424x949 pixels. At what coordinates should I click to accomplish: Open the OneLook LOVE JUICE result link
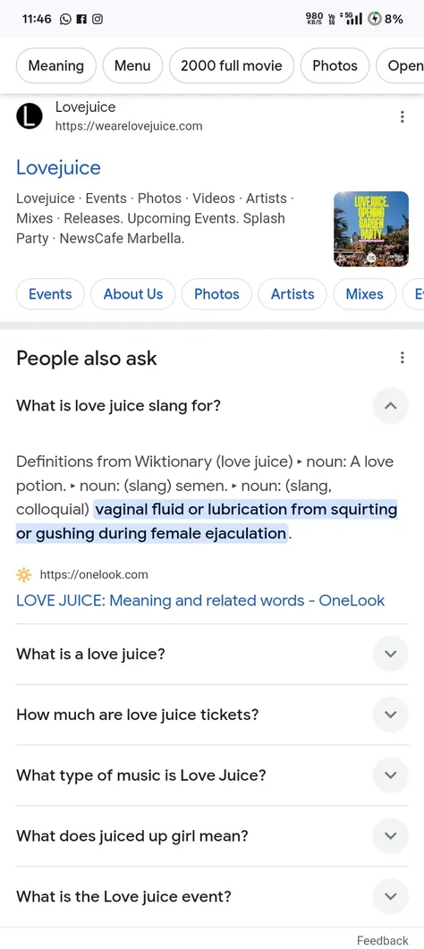click(200, 600)
